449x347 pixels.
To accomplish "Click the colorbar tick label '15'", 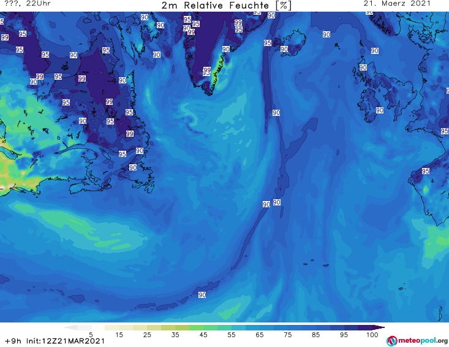I will point(119,335).
